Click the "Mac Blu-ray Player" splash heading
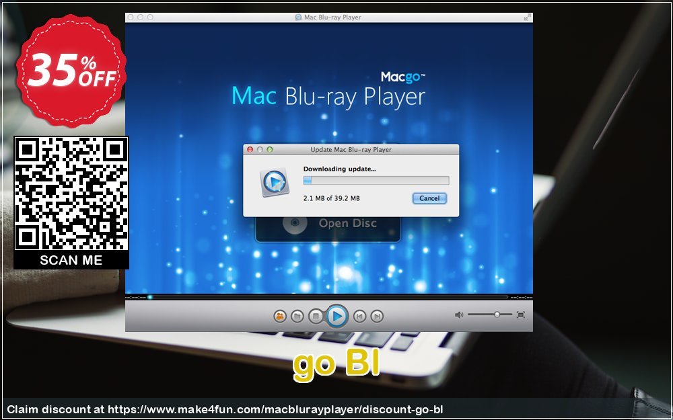Image resolution: width=673 pixels, height=420 pixels. [x=328, y=96]
